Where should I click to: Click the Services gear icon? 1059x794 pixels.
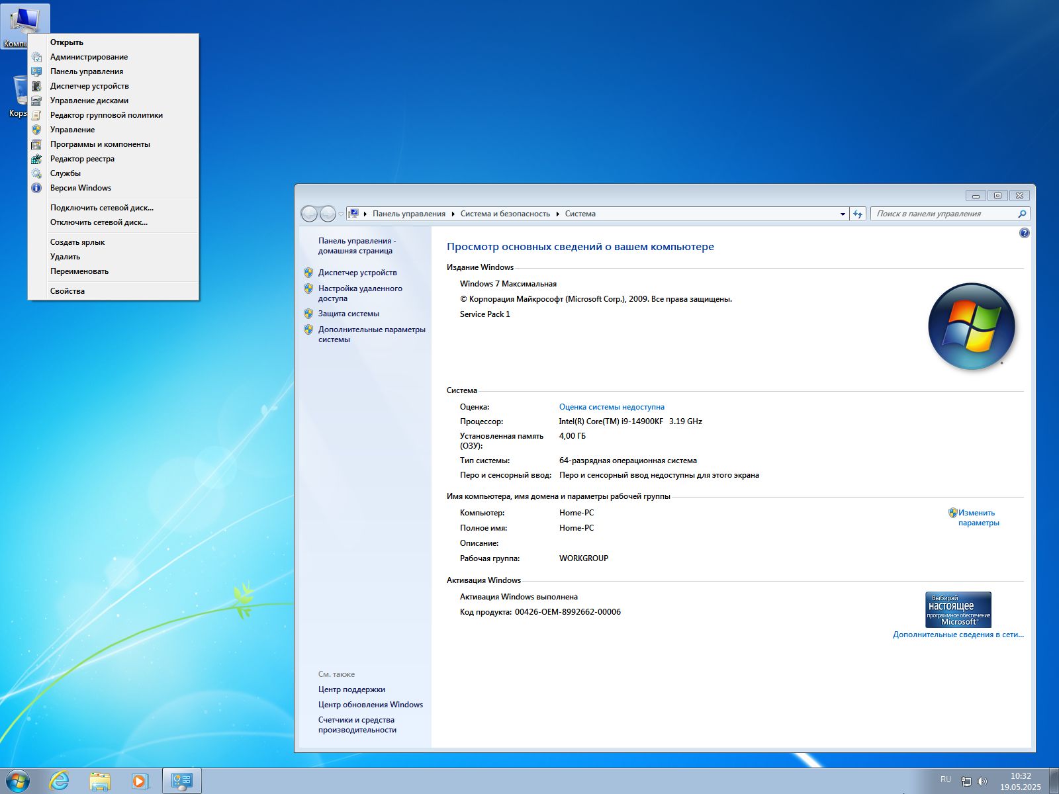(37, 173)
